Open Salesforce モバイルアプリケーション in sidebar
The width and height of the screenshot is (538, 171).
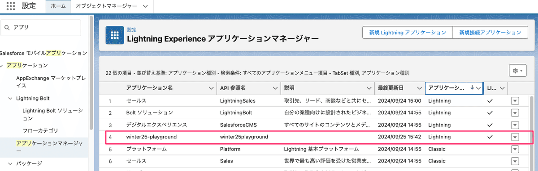[43, 53]
